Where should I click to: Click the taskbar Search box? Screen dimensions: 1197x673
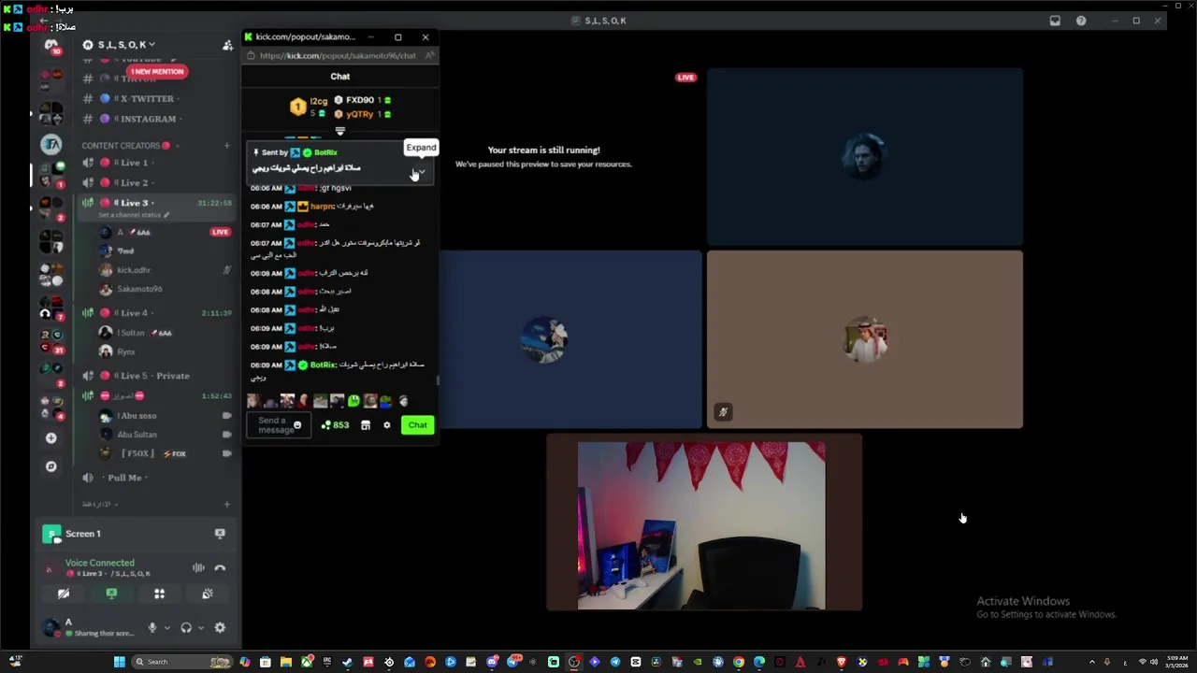181,662
